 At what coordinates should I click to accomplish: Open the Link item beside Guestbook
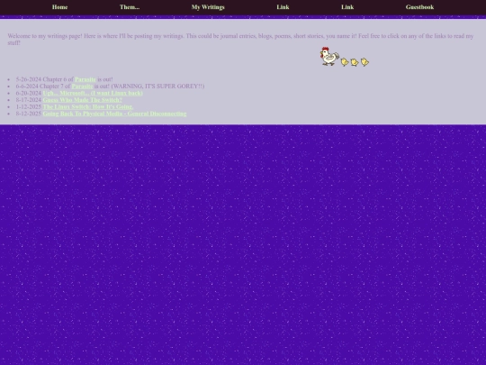point(347,7)
